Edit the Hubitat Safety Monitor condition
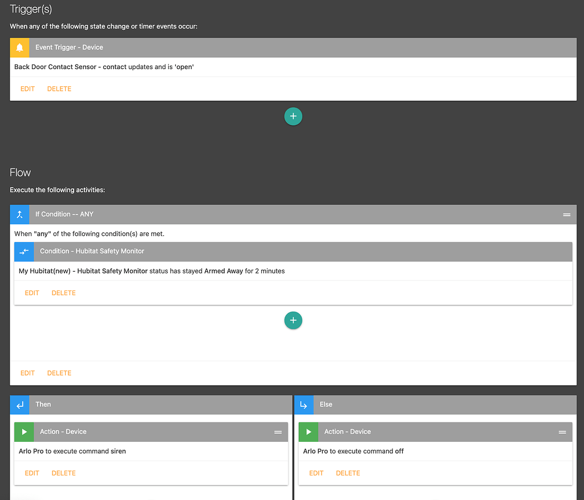Viewport: 584px width, 500px height. 31,293
